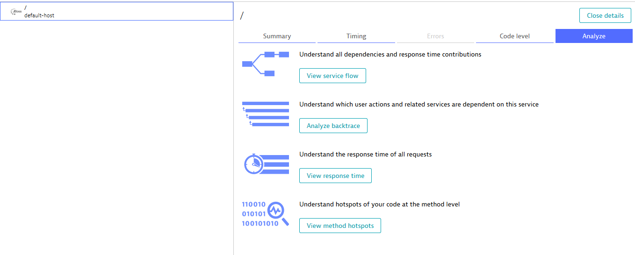
Task: Open the Timing tab
Action: (x=356, y=36)
